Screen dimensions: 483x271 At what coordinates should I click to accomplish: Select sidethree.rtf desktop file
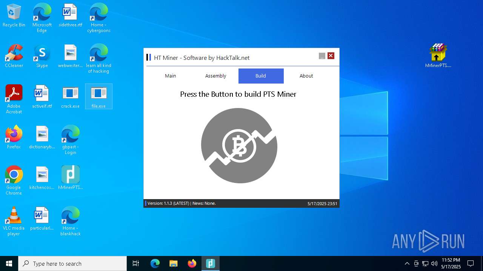point(71,16)
